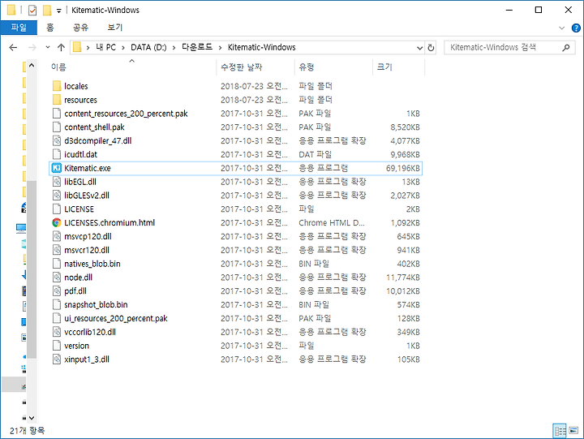Click the navigation pane scroll up arrow

[32, 66]
